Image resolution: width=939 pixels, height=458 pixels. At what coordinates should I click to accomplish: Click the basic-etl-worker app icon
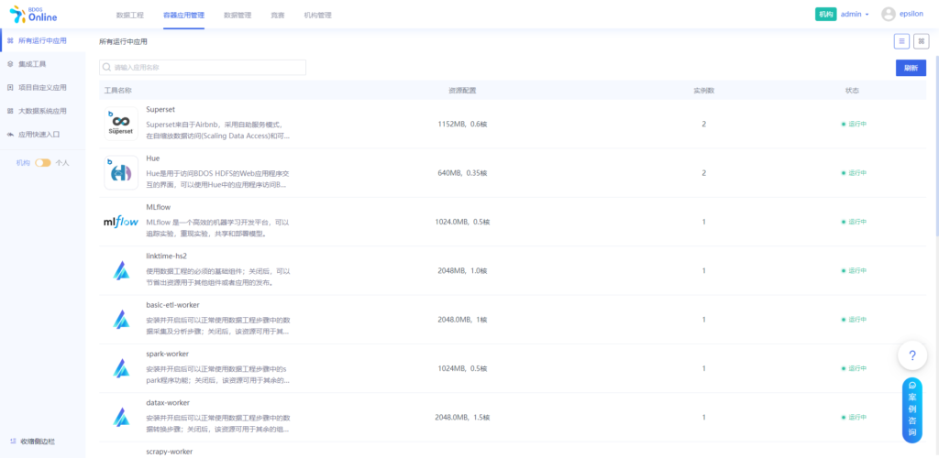(121, 320)
